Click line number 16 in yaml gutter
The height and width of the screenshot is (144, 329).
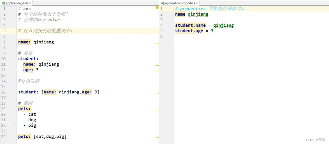(x=3, y=92)
